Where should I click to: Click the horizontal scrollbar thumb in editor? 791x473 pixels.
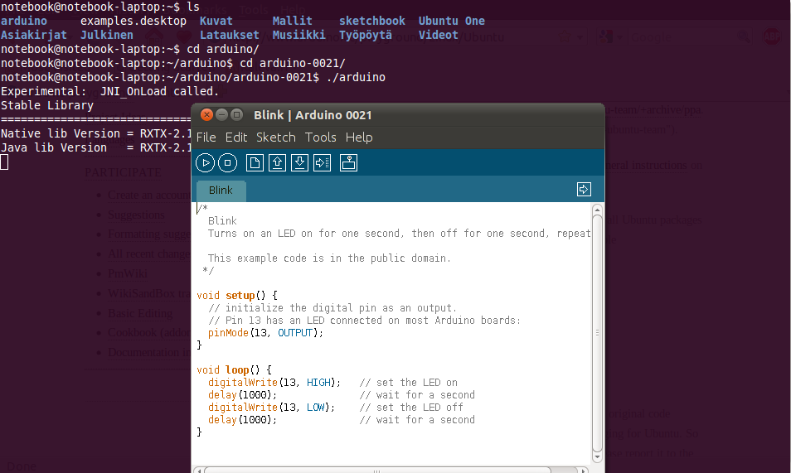point(376,471)
